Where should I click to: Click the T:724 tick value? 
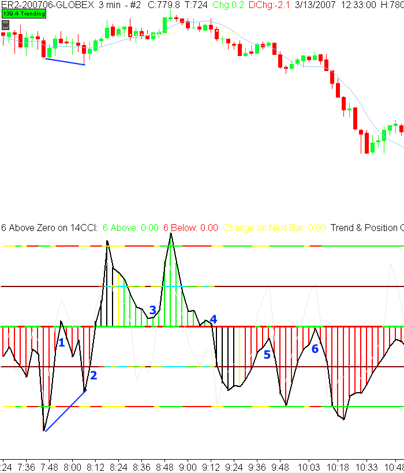(196, 5)
